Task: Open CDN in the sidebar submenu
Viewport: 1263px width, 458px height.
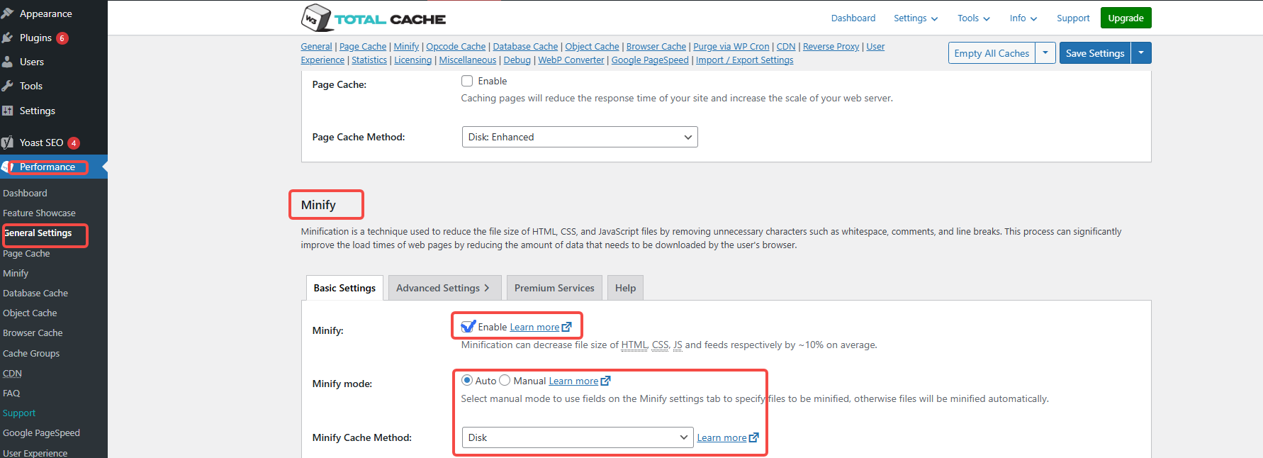Action: pos(12,373)
